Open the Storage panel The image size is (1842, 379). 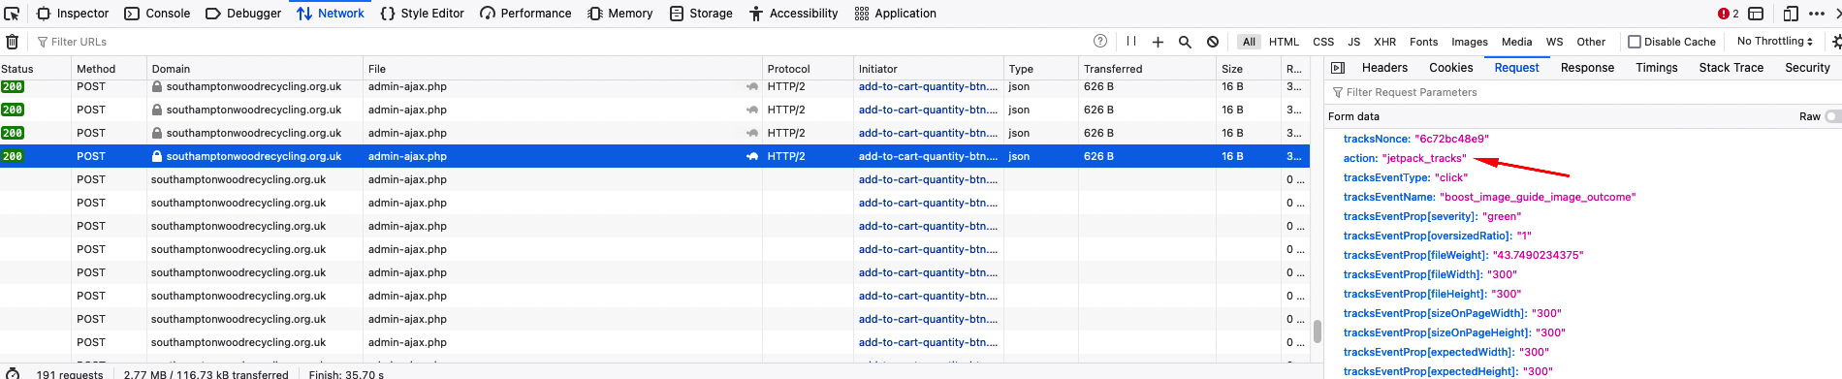point(701,14)
